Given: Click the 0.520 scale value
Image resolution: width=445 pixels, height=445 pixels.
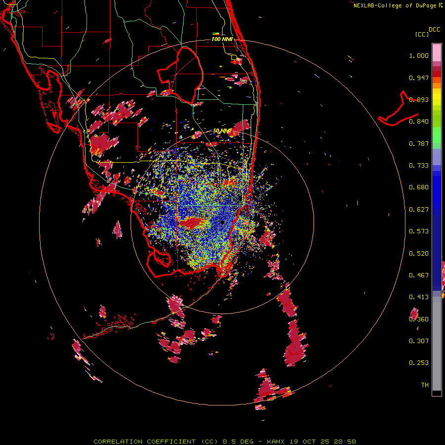Looking at the screenshot, I should pos(419,254).
